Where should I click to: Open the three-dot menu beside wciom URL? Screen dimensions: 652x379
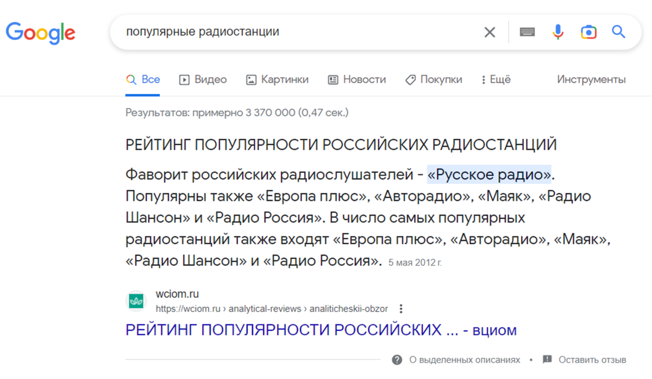point(401,309)
